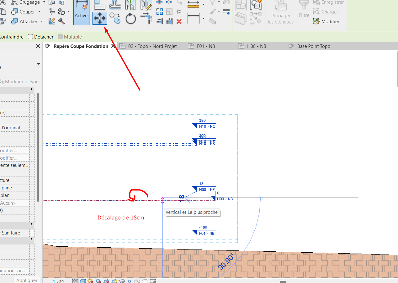This screenshot has height=283, width=398.
Task: Click the Measure ruler tool
Action: point(194,4)
